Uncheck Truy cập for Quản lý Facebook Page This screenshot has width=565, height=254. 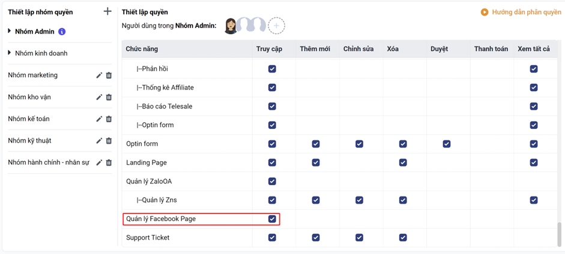[x=272, y=219]
